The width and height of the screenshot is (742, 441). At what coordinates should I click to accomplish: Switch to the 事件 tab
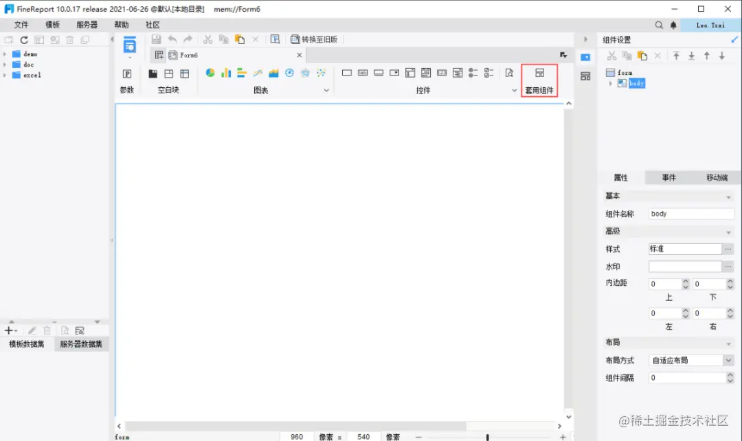click(669, 177)
